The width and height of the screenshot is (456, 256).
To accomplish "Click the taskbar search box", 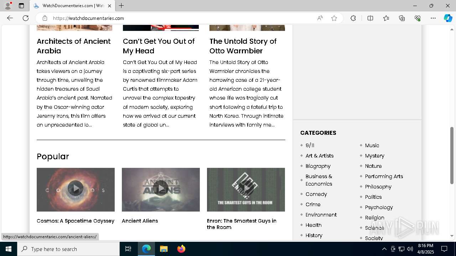I will tap(68, 249).
